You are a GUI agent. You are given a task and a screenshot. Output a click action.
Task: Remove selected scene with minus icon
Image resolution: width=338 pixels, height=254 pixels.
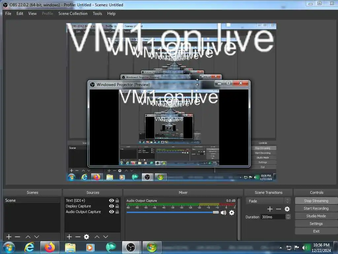point(17,237)
